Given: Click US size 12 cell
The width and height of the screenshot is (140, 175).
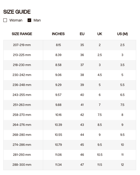Looking at the screenshot, I should click(x=122, y=165).
